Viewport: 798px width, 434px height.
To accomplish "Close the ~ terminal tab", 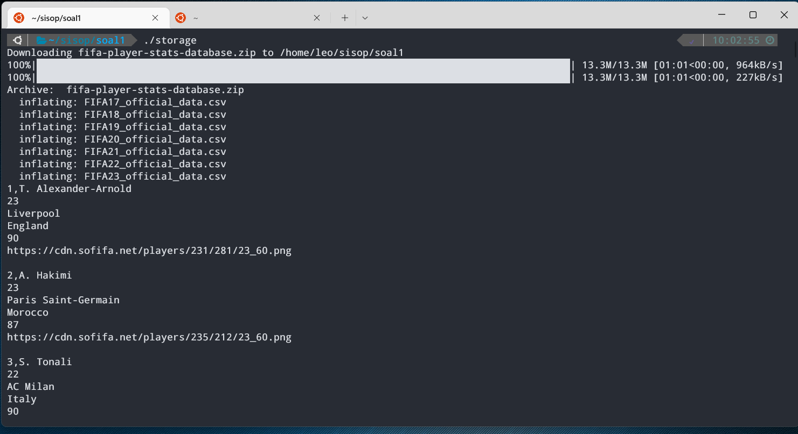I will tap(317, 17).
